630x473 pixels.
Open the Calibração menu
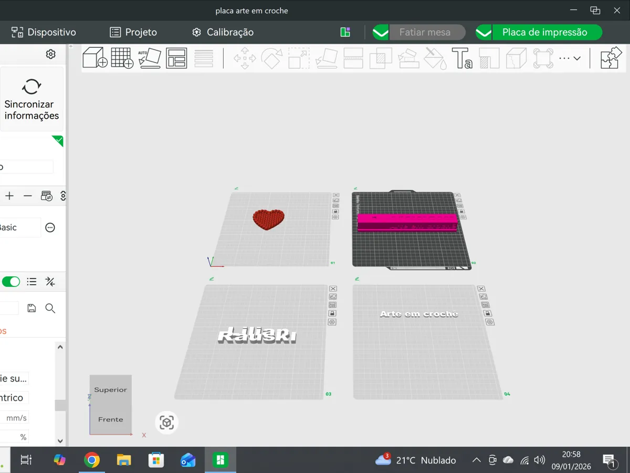[x=222, y=32]
